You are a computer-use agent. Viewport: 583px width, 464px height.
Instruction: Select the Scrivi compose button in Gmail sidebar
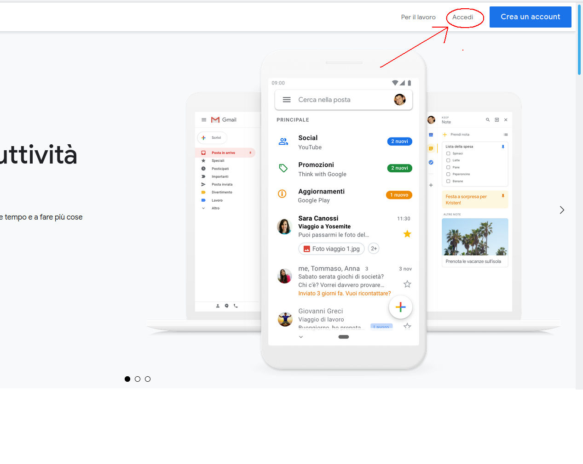point(212,137)
